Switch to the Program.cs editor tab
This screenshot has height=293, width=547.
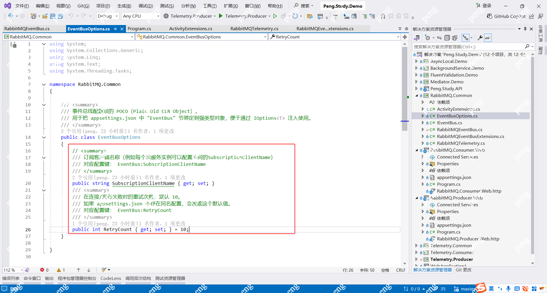[x=139, y=29]
